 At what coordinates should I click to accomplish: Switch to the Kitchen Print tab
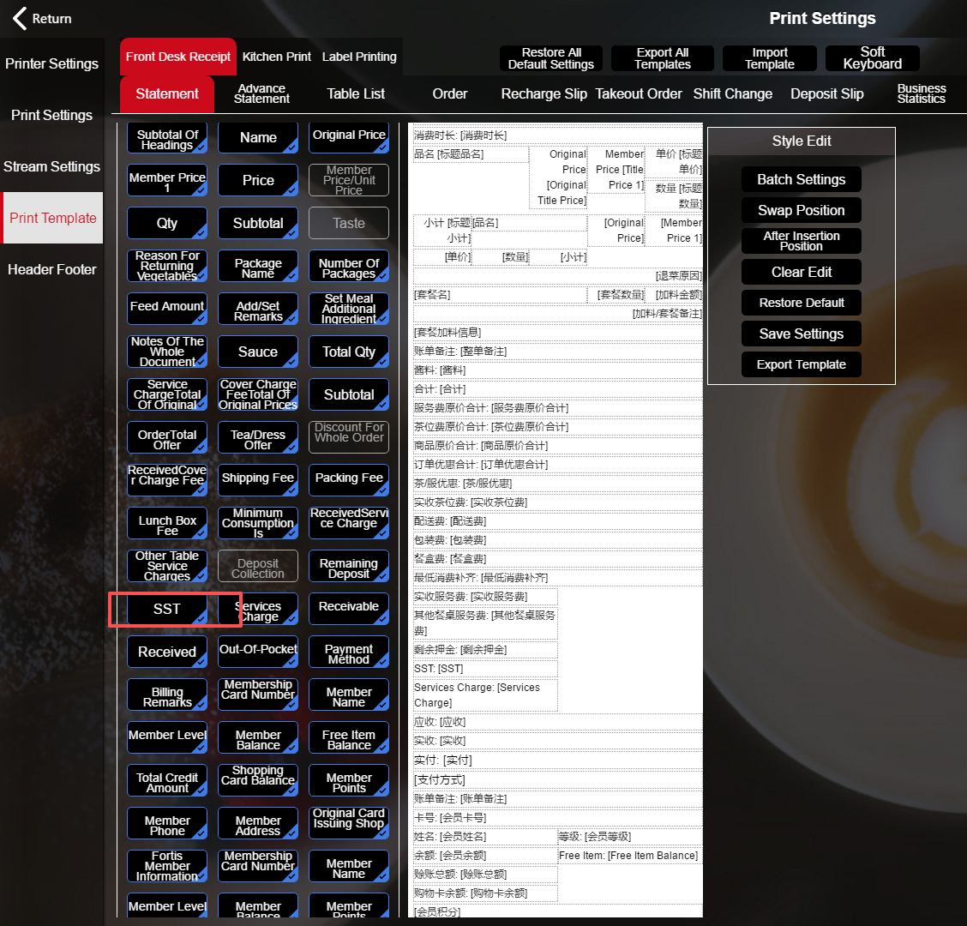[276, 57]
